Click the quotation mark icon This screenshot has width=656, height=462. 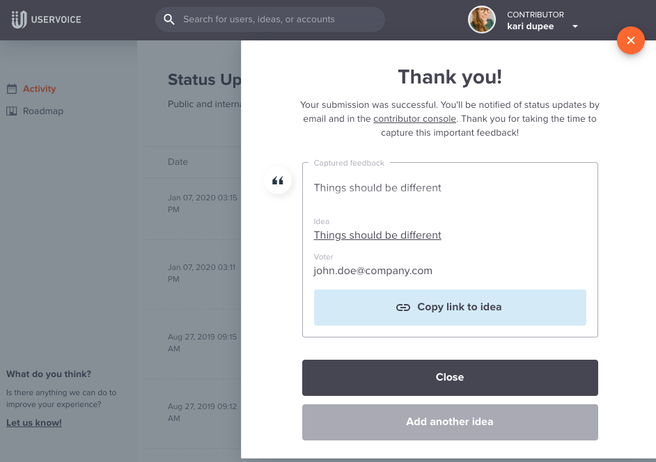[278, 181]
